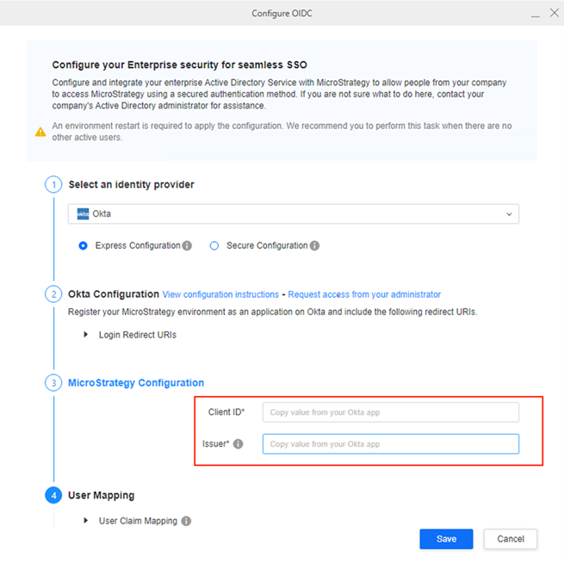Viewport: 564px width, 563px height.
Task: Expand the Login Redirect URIs section
Action: coord(86,335)
